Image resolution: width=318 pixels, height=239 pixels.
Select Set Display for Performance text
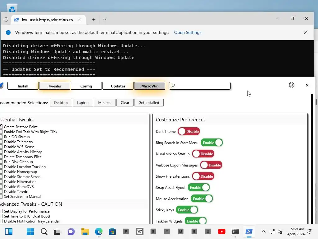point(27,211)
